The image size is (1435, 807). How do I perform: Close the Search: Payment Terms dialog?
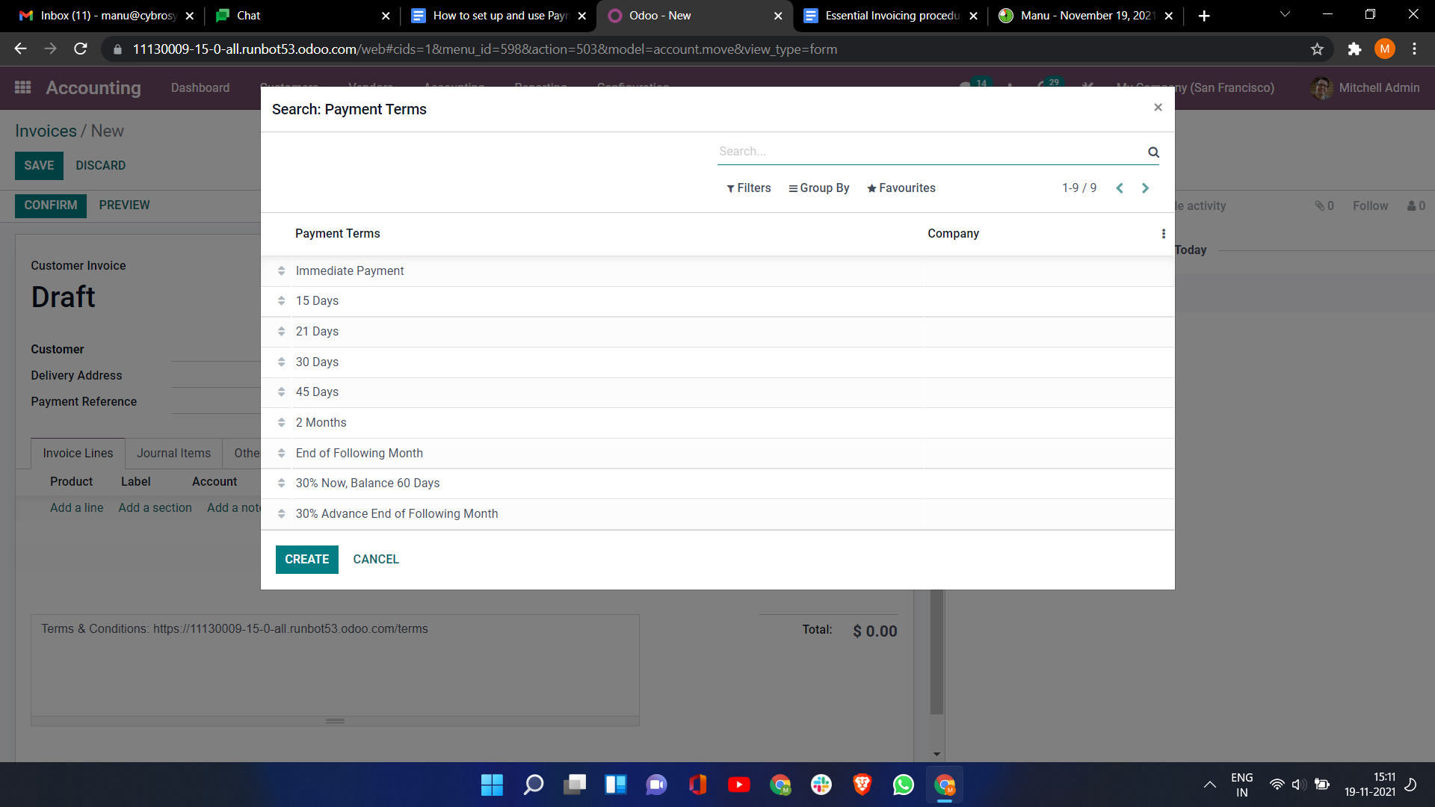(x=1158, y=108)
